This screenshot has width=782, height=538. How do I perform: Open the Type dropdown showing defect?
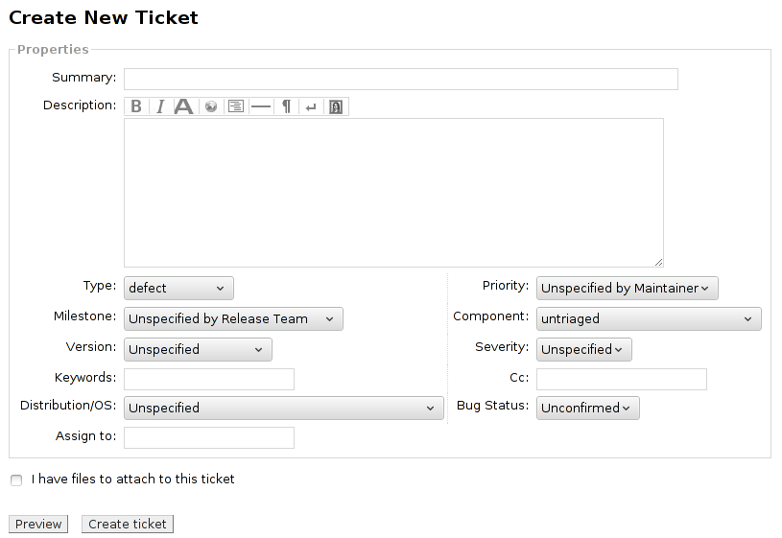[178, 289]
